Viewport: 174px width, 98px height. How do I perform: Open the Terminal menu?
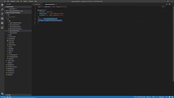click(x=31, y=1)
